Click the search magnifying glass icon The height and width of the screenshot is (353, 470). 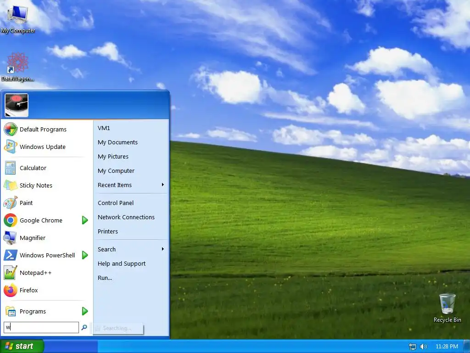click(x=84, y=327)
